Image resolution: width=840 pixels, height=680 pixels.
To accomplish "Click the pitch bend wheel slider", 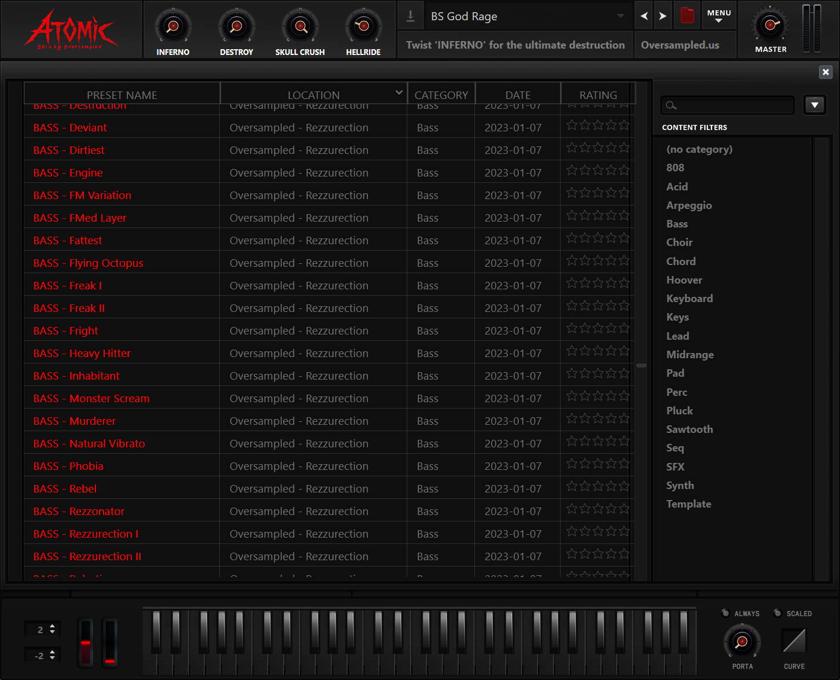I will 86,642.
